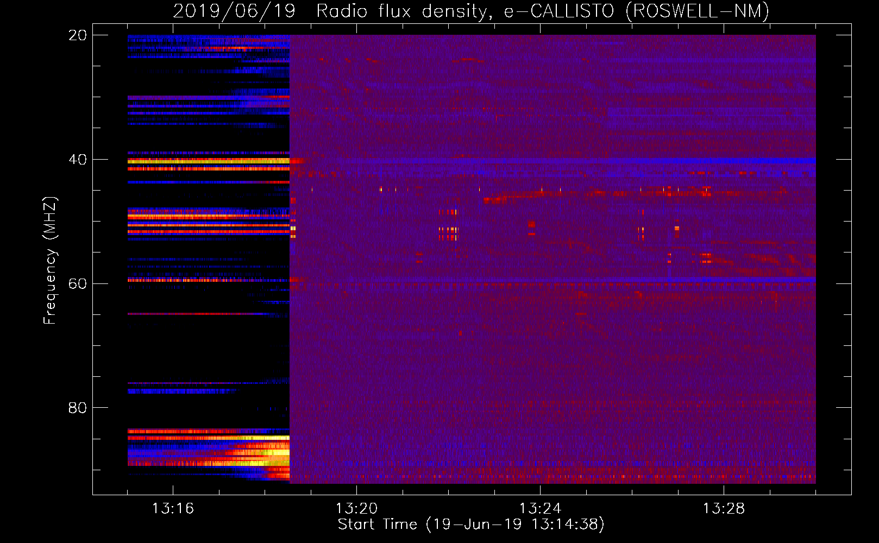Select the 'Frequency (MHZ)' axis label
Viewport: 879px width, 543px height.
tap(50, 261)
